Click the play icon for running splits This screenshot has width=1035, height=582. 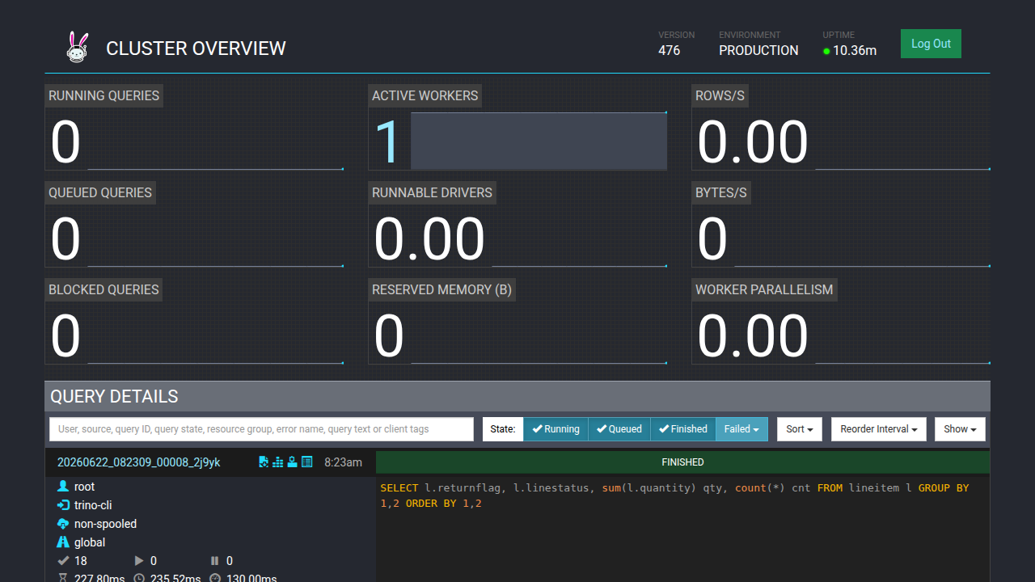pos(139,560)
